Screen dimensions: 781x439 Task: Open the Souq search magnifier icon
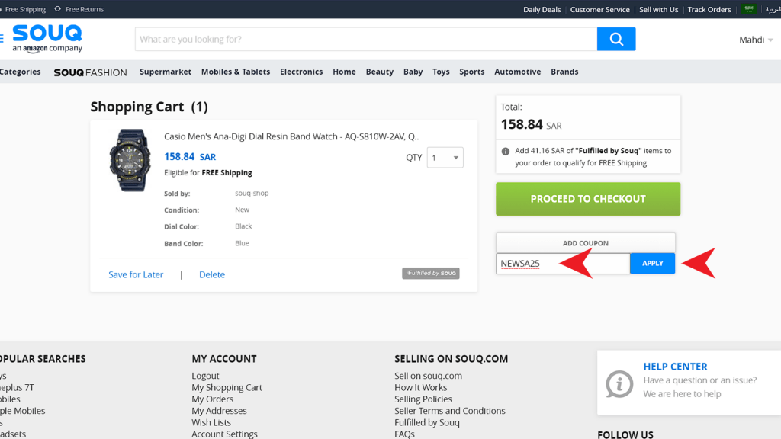click(615, 38)
